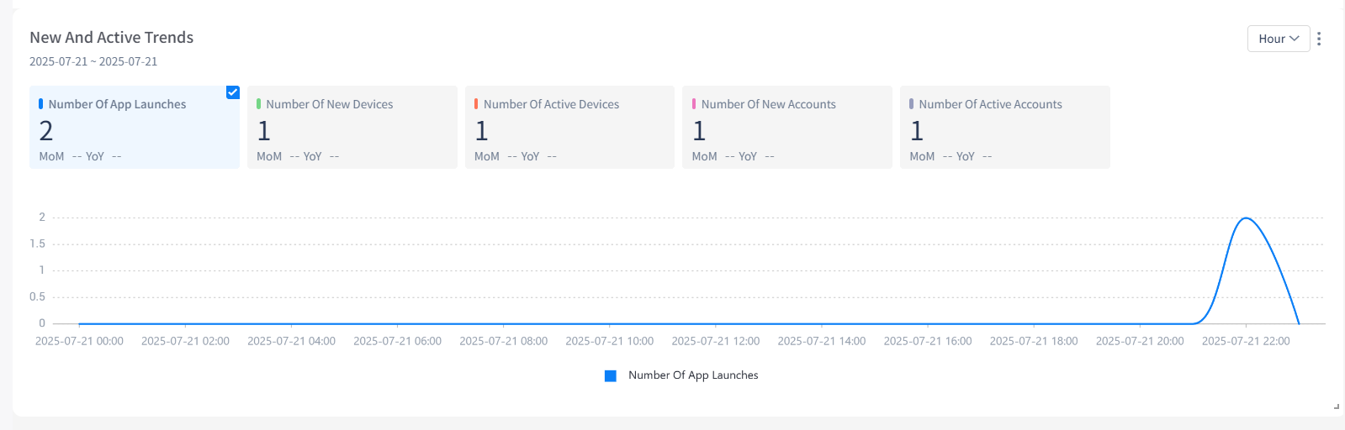Enable the Number Of Active Devices metric card
1345x430 pixels.
[x=569, y=127]
